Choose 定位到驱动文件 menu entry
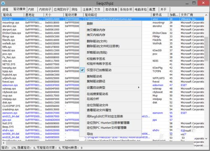The width and height of the screenshot is (210, 151). [x=97, y=105]
